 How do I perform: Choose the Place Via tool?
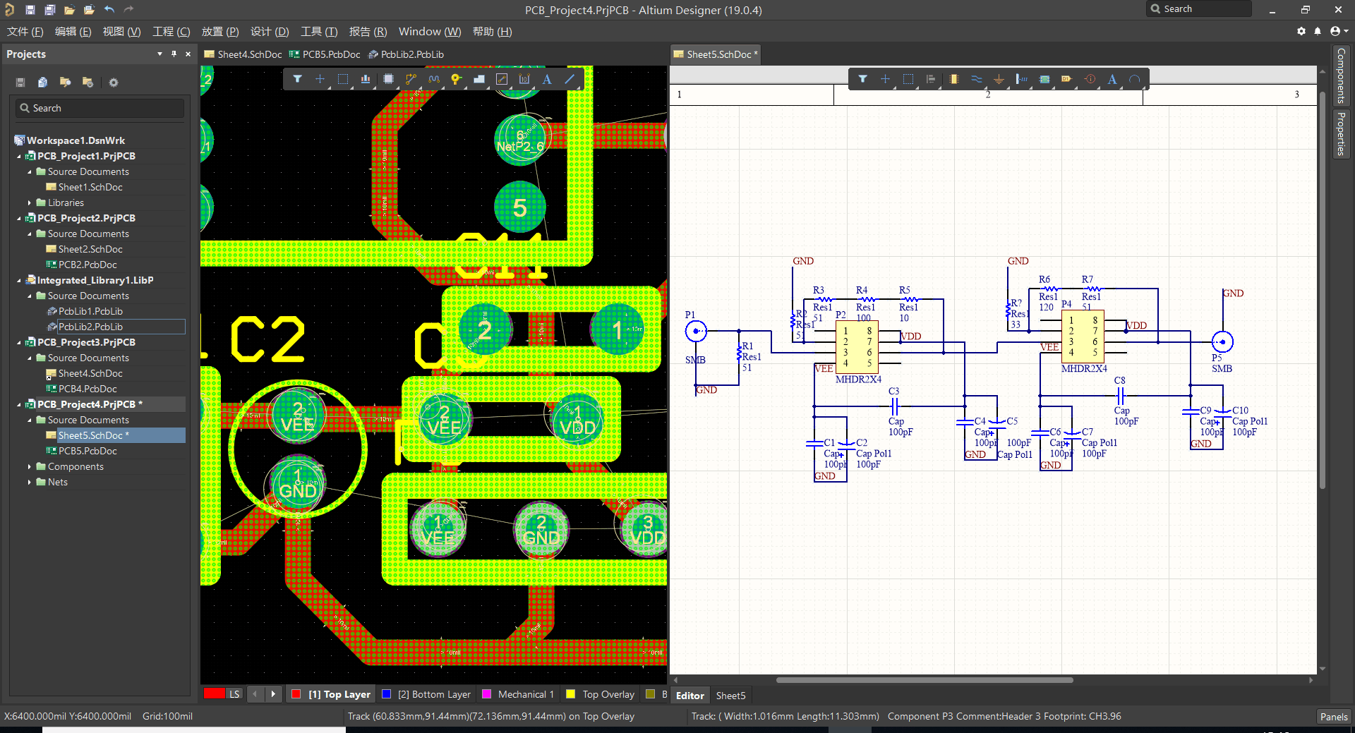coord(456,79)
